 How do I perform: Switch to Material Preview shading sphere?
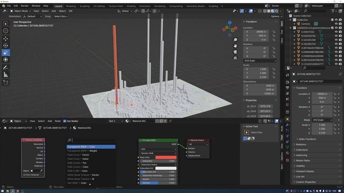click(x=273, y=11)
